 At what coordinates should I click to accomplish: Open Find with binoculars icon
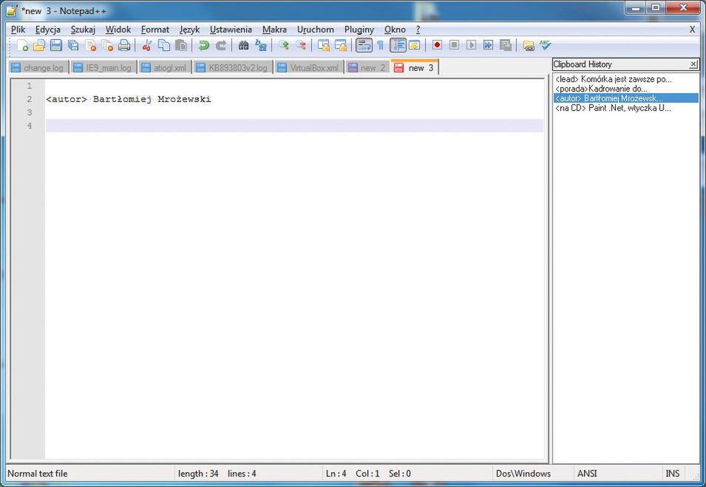(x=243, y=45)
